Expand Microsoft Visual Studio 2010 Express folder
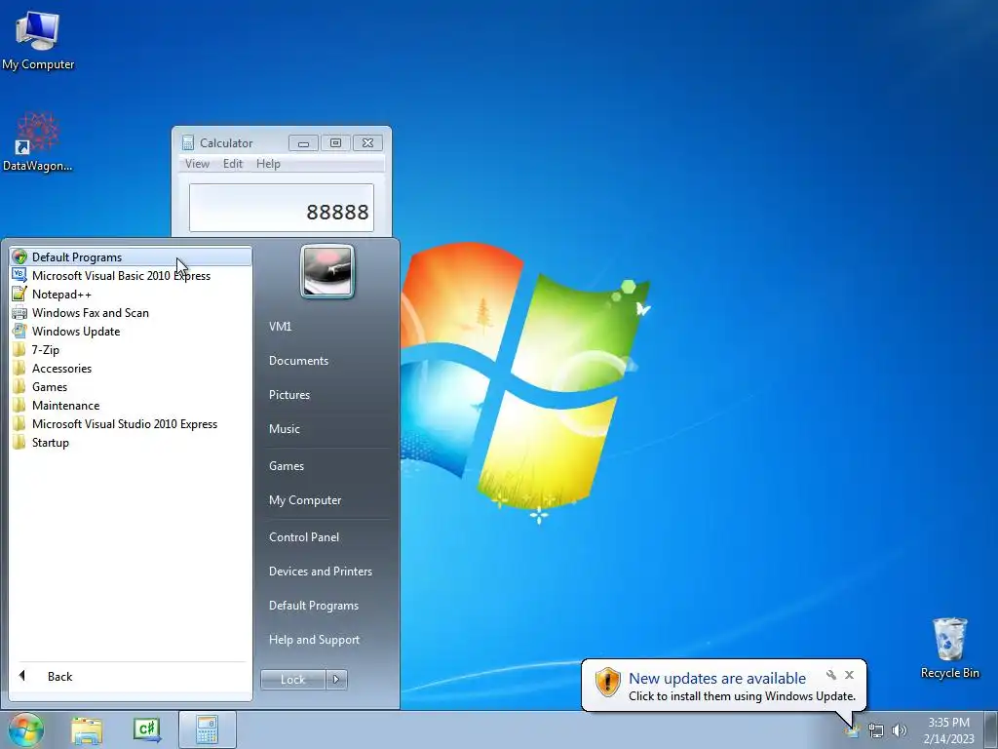 coord(131,424)
